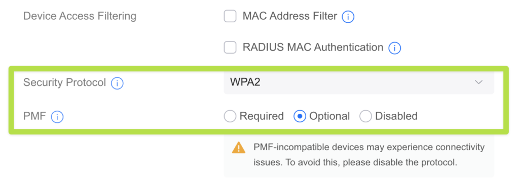This screenshot has width=519, height=183.
Task: Click the Optional option label text
Action: click(x=329, y=116)
